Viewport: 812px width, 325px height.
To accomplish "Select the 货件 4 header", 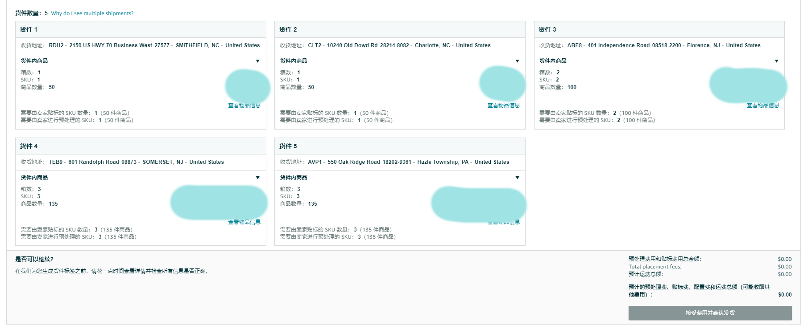I will (141, 146).
